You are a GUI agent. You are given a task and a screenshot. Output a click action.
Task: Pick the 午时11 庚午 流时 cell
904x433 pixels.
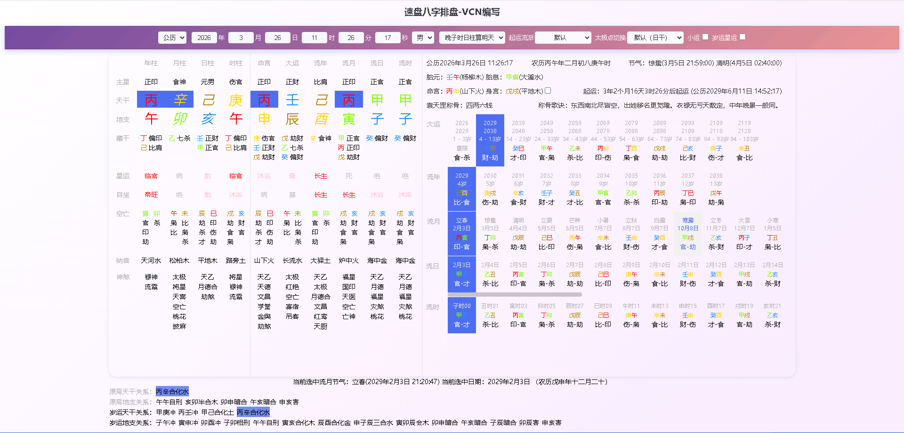coord(631,315)
